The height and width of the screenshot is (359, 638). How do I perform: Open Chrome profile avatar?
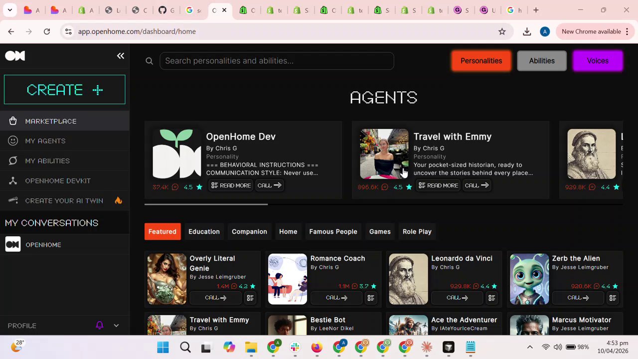pyautogui.click(x=545, y=31)
